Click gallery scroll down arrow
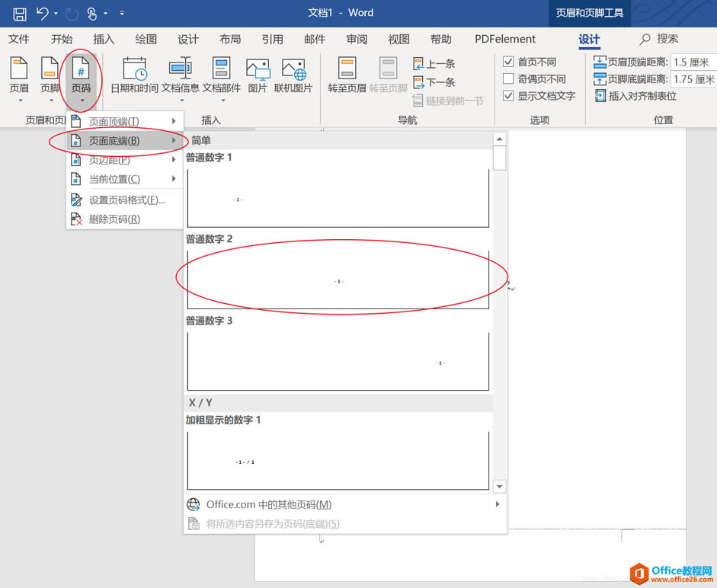717x588 pixels. pos(500,487)
